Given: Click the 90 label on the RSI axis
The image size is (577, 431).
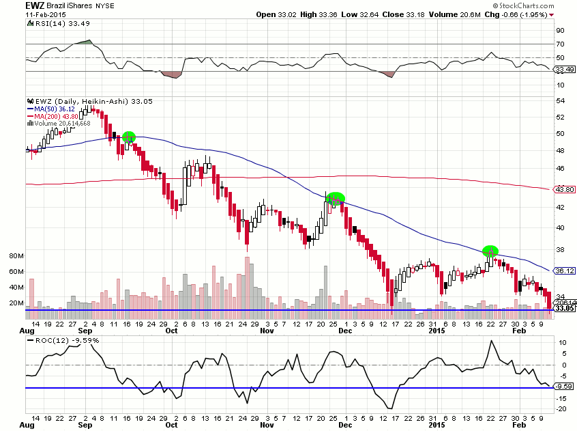Looking at the screenshot, I should 560,31.
